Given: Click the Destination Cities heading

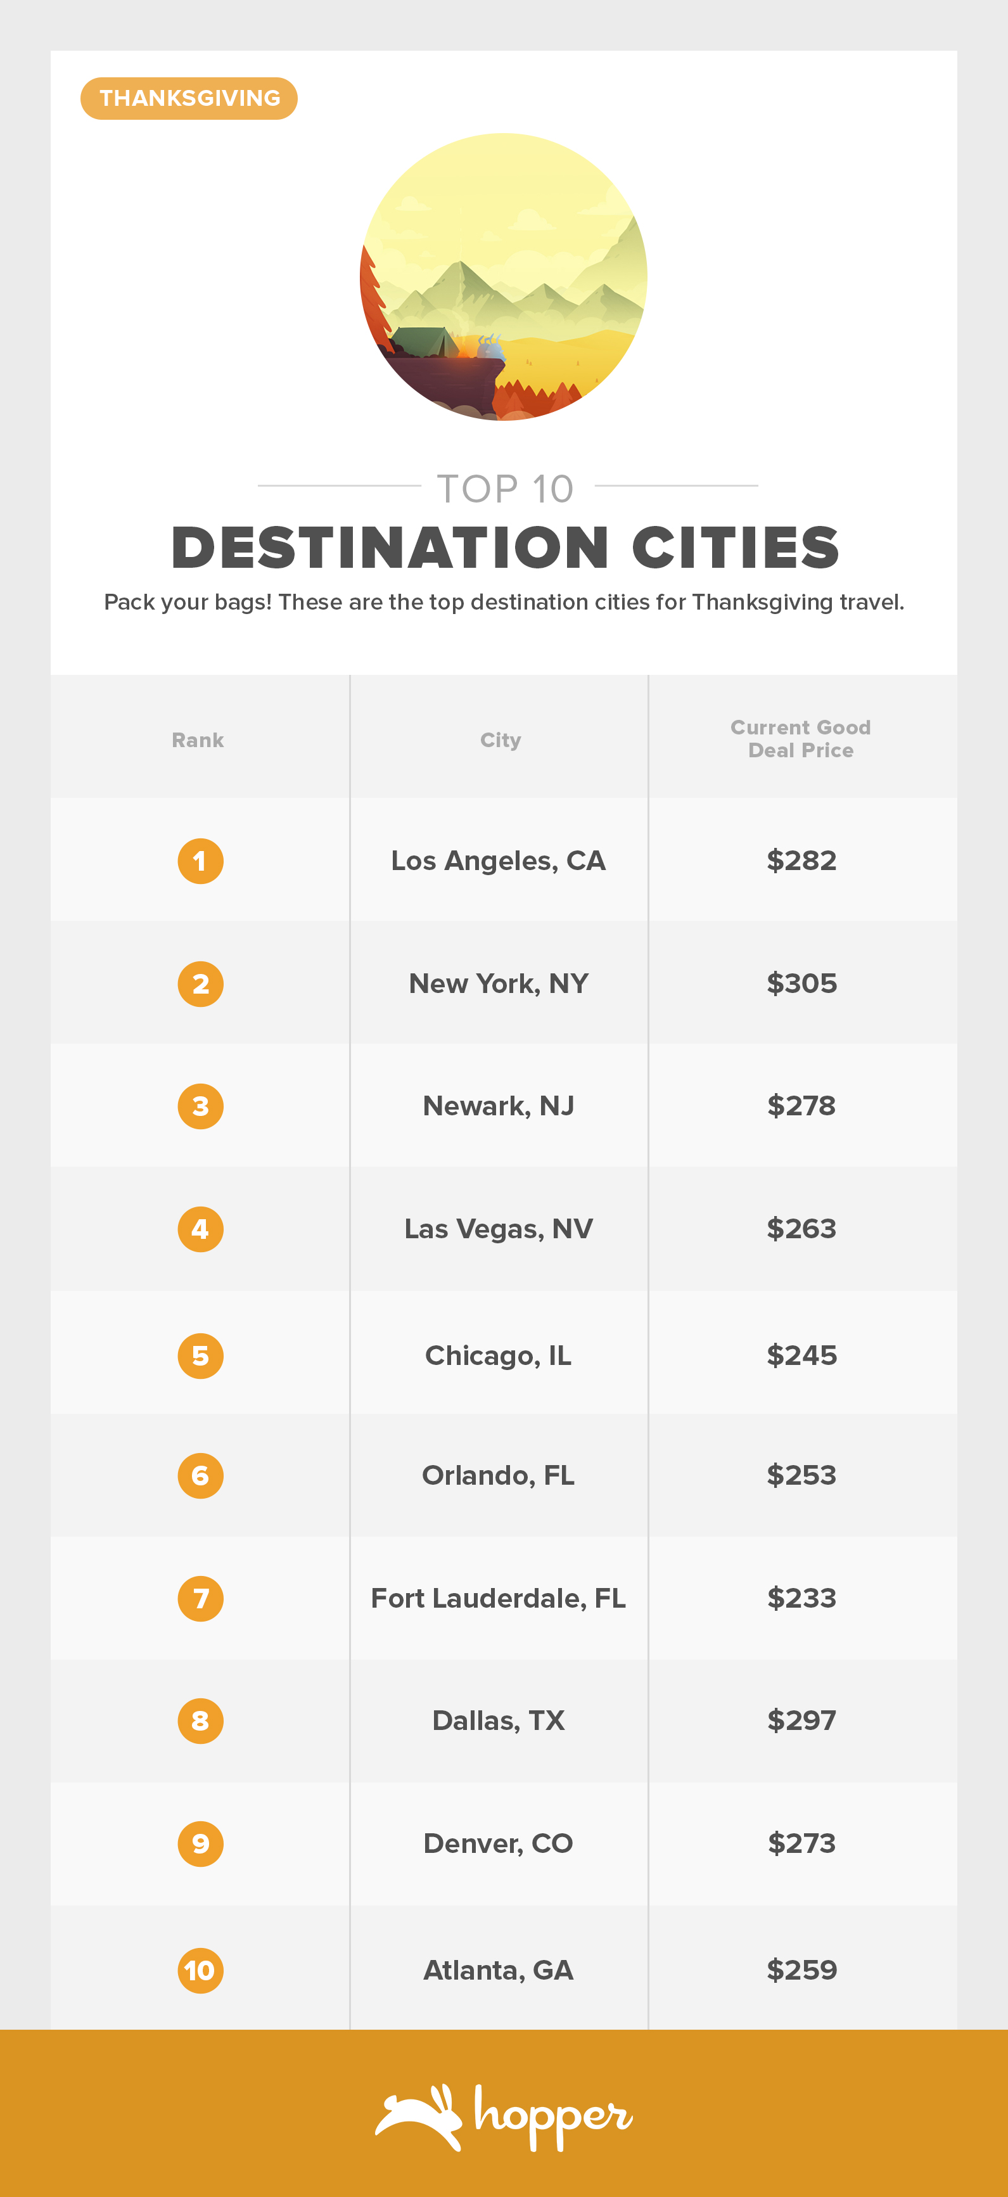Looking at the screenshot, I should [505, 548].
